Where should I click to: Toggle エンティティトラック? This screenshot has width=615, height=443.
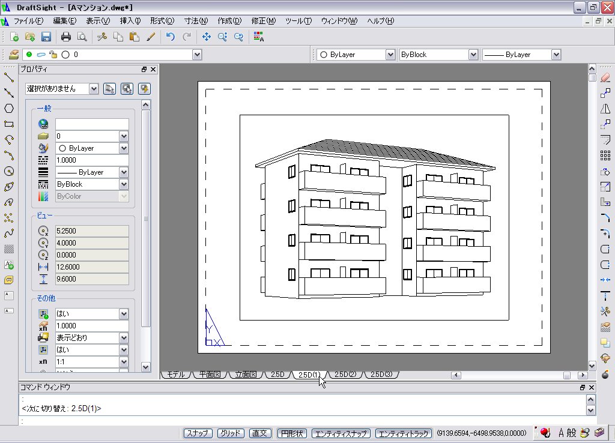(404, 433)
